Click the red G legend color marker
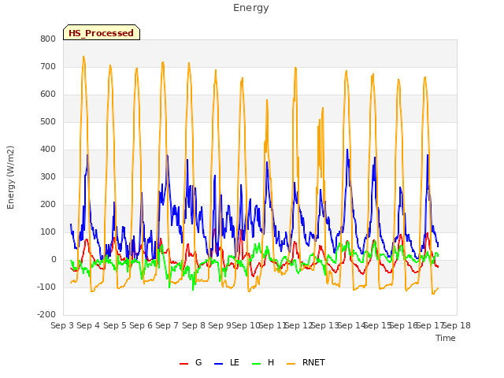Image resolution: width=504 pixels, height=378 pixels. click(x=183, y=364)
